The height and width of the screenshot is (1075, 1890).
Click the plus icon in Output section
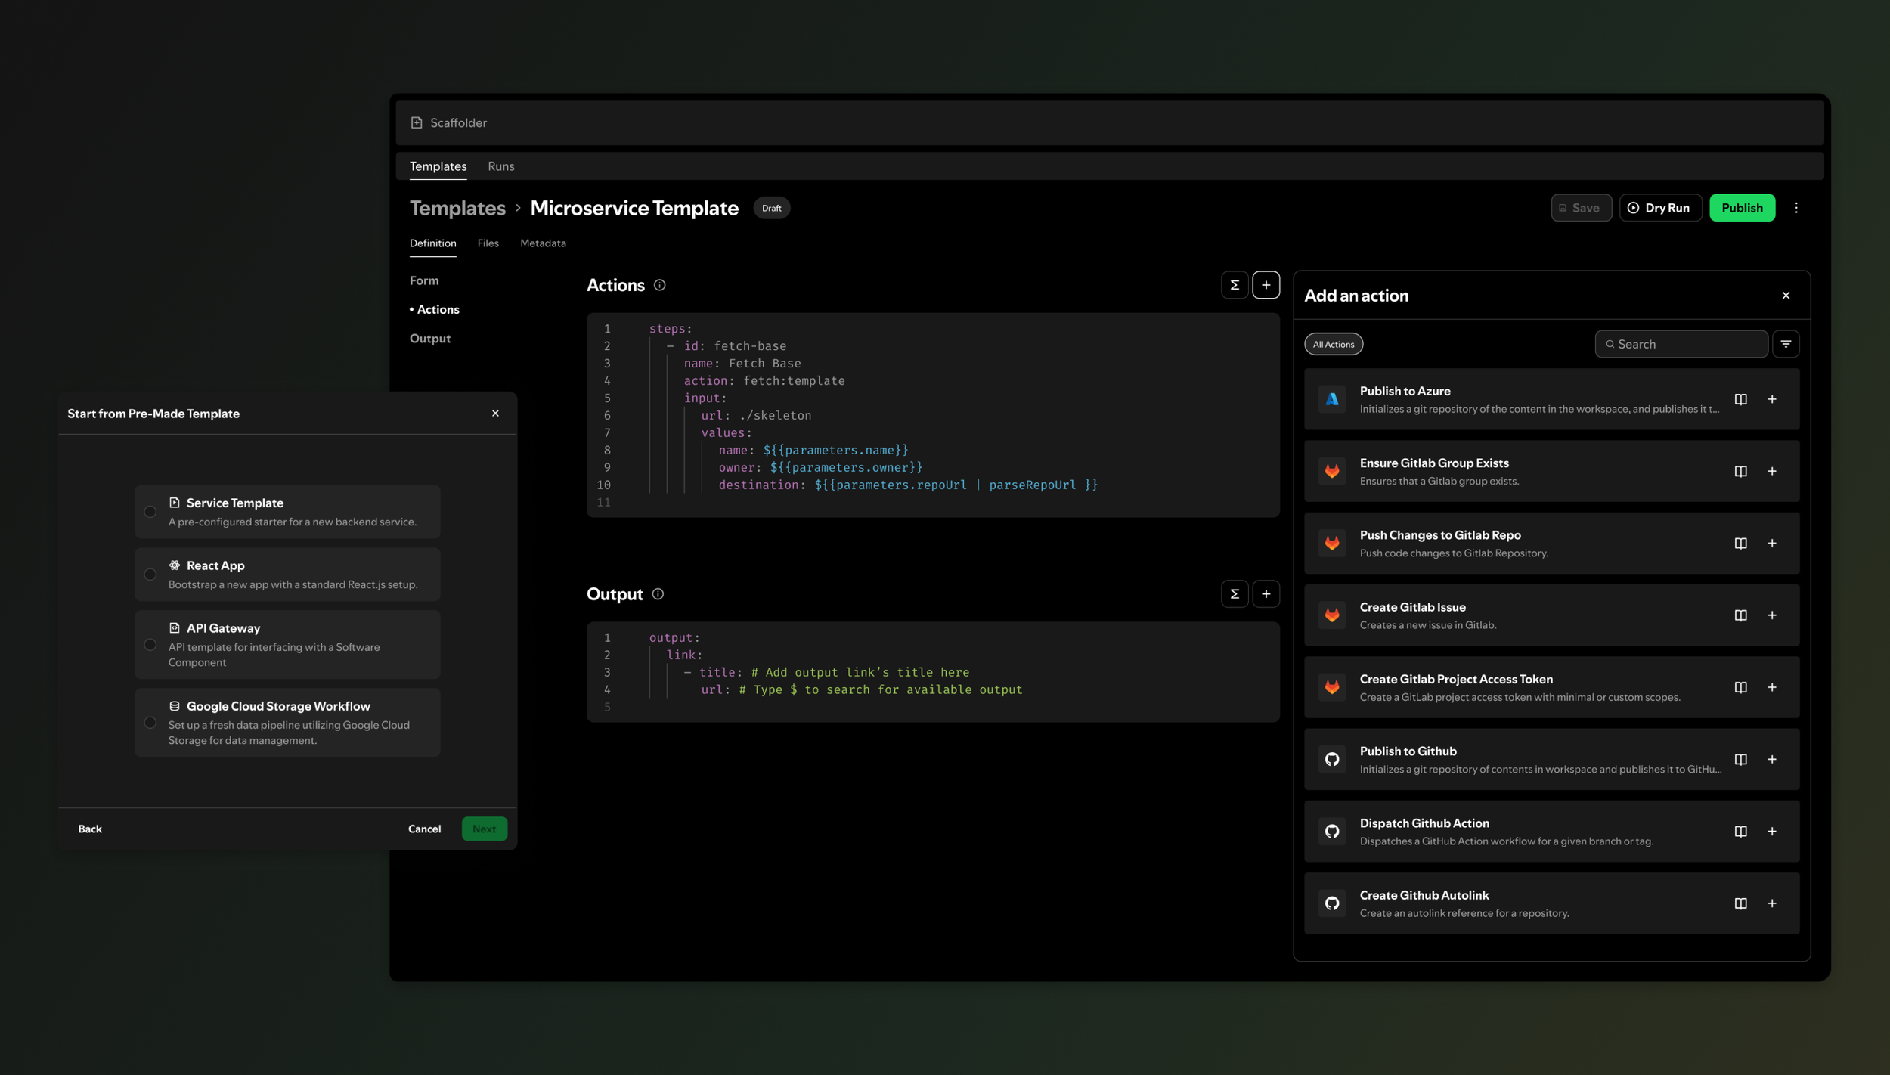coord(1266,594)
